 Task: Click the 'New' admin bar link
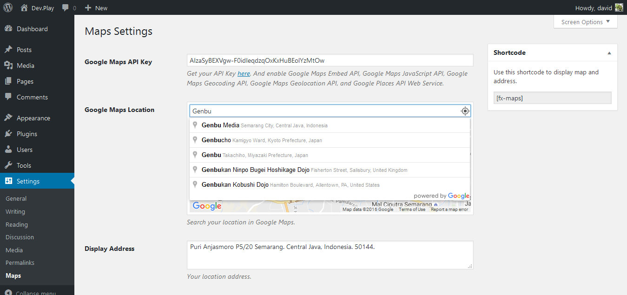(x=101, y=8)
